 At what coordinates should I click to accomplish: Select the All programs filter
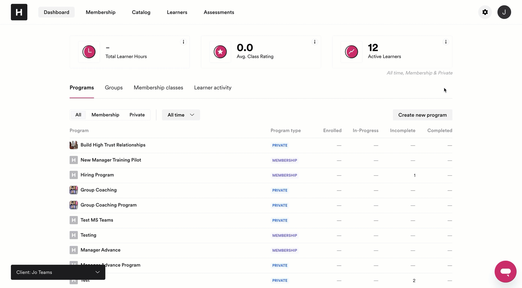click(x=78, y=115)
